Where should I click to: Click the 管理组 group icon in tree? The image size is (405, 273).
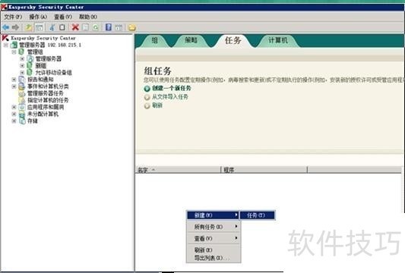pyautogui.click(x=22, y=52)
